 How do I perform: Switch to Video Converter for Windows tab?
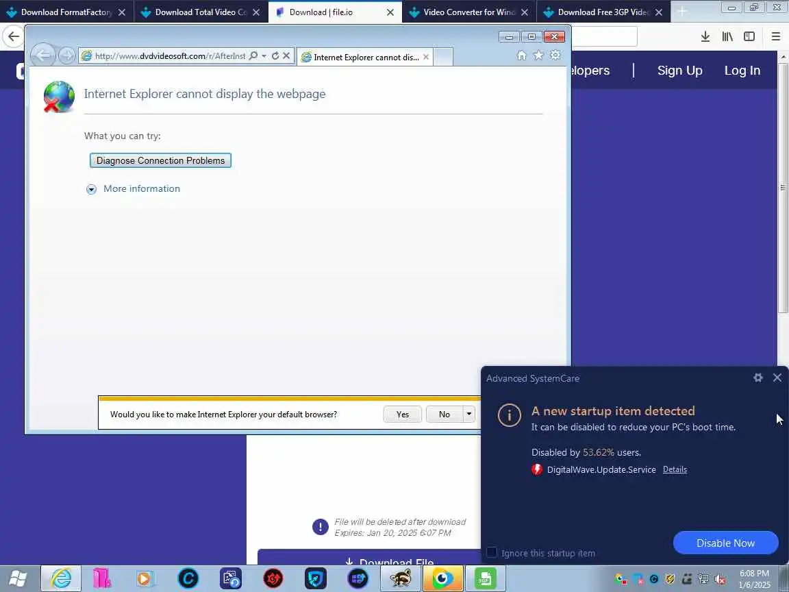pos(469,12)
